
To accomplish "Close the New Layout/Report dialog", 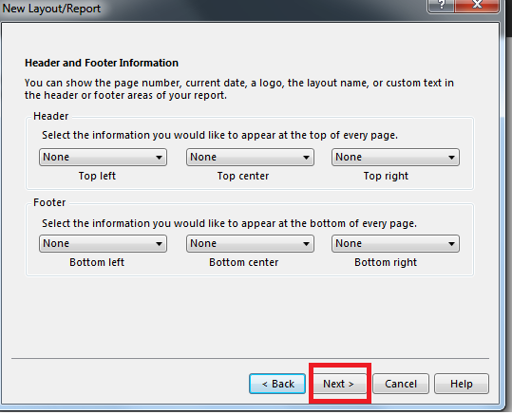I will 477,6.
